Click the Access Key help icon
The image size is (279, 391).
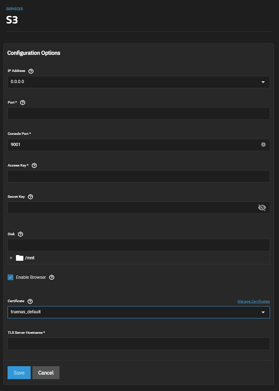click(34, 165)
